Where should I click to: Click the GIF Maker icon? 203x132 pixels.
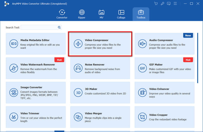pos(142,68)
